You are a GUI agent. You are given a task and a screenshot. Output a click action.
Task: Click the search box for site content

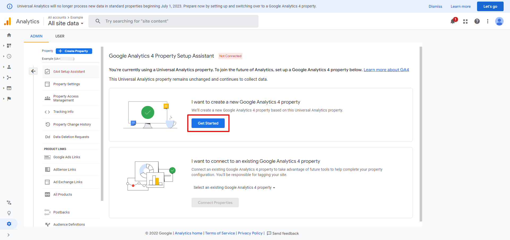[173, 21]
